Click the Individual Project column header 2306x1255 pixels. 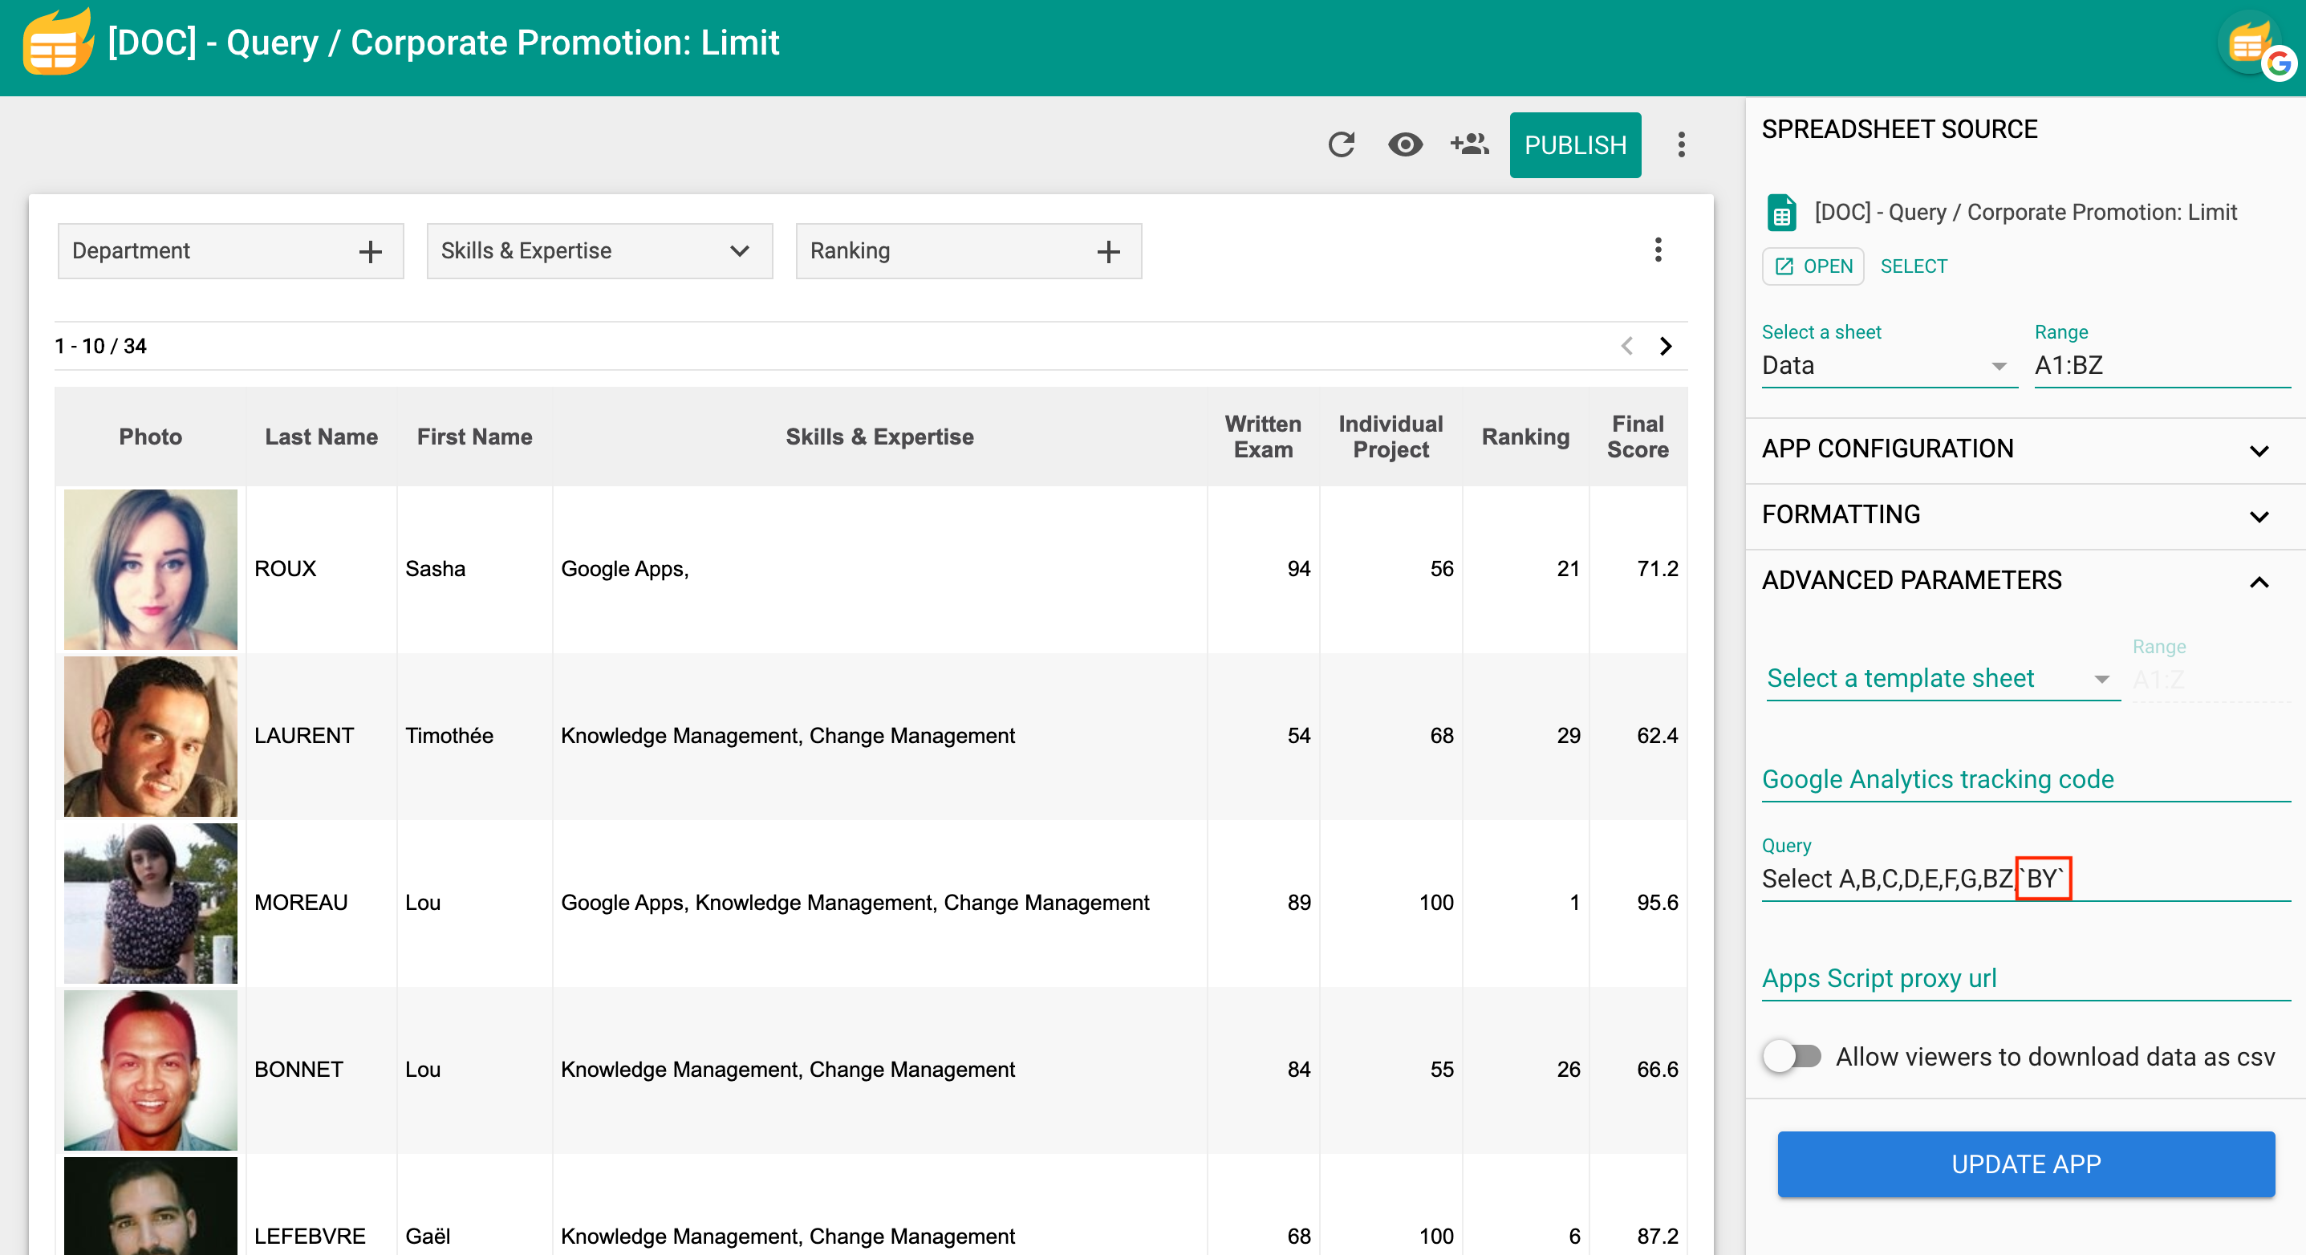click(1391, 437)
